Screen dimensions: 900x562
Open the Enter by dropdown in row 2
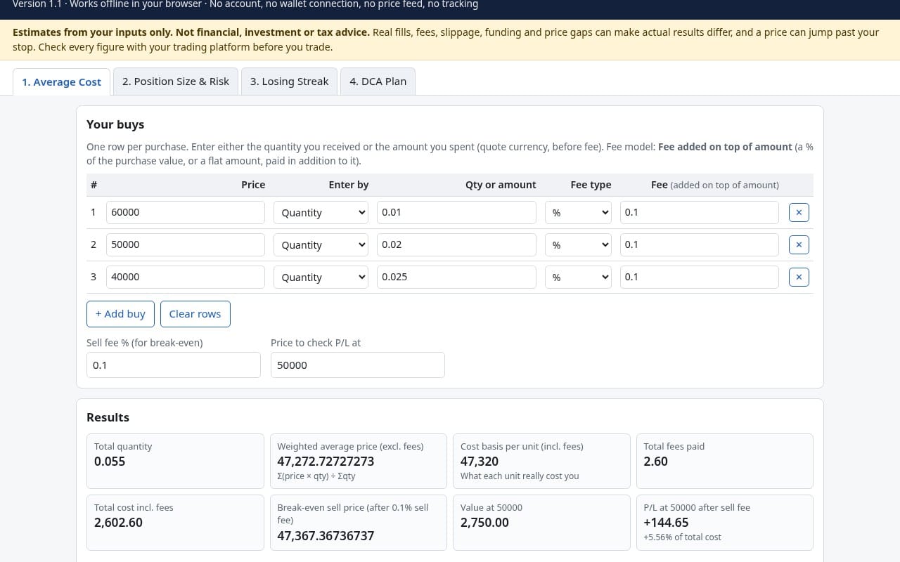(x=321, y=244)
